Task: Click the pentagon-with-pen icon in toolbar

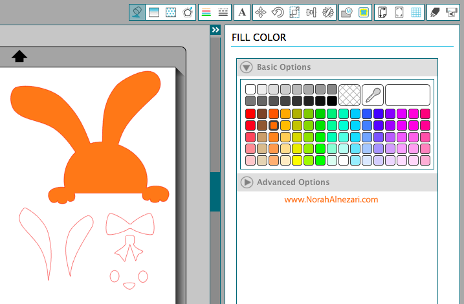Action: (188, 12)
